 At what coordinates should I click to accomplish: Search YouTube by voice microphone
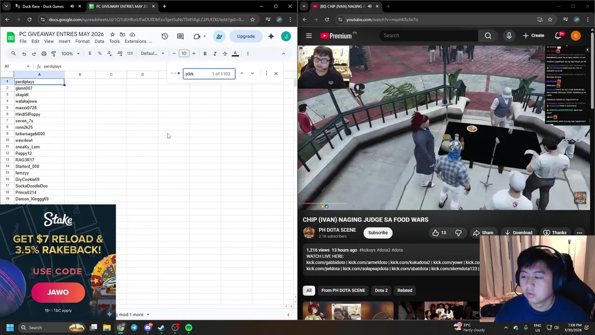[509, 36]
